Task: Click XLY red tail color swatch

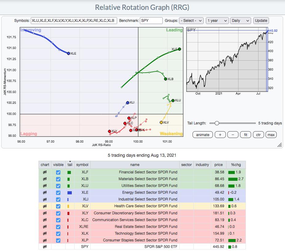Action: click(68, 213)
